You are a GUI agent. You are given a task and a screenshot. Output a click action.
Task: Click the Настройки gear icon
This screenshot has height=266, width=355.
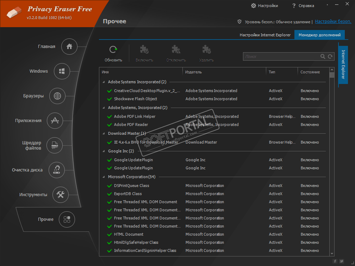pos(254,6)
